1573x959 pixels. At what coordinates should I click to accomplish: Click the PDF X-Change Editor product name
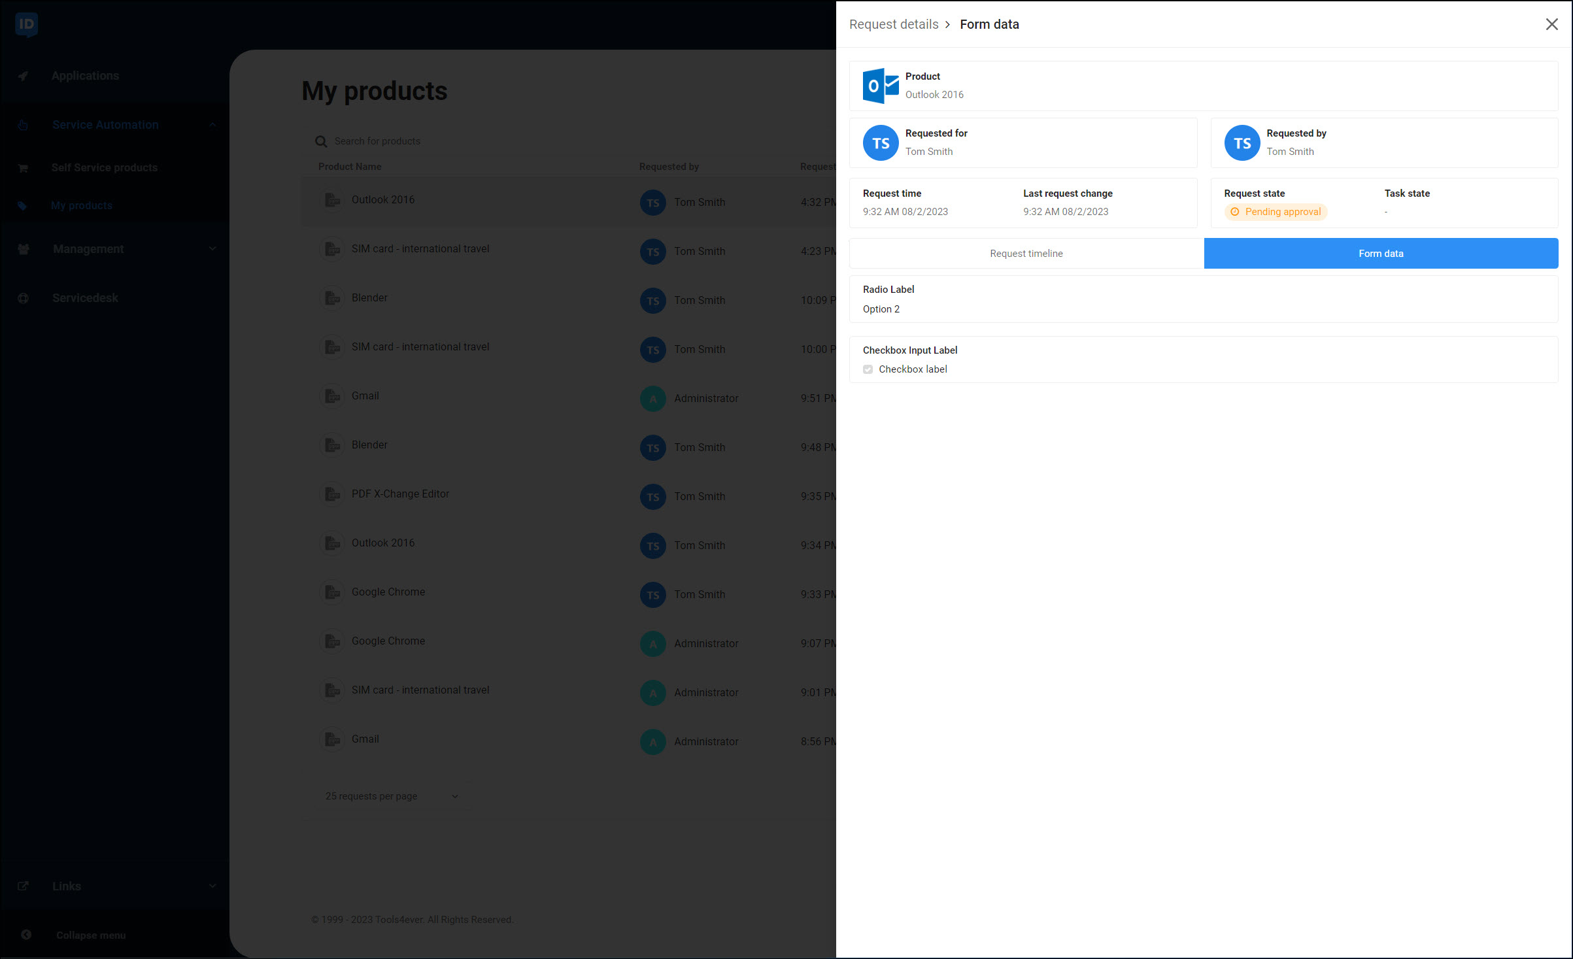pos(400,494)
